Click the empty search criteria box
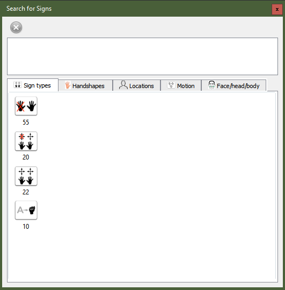The height and width of the screenshot is (290, 285). 143,56
